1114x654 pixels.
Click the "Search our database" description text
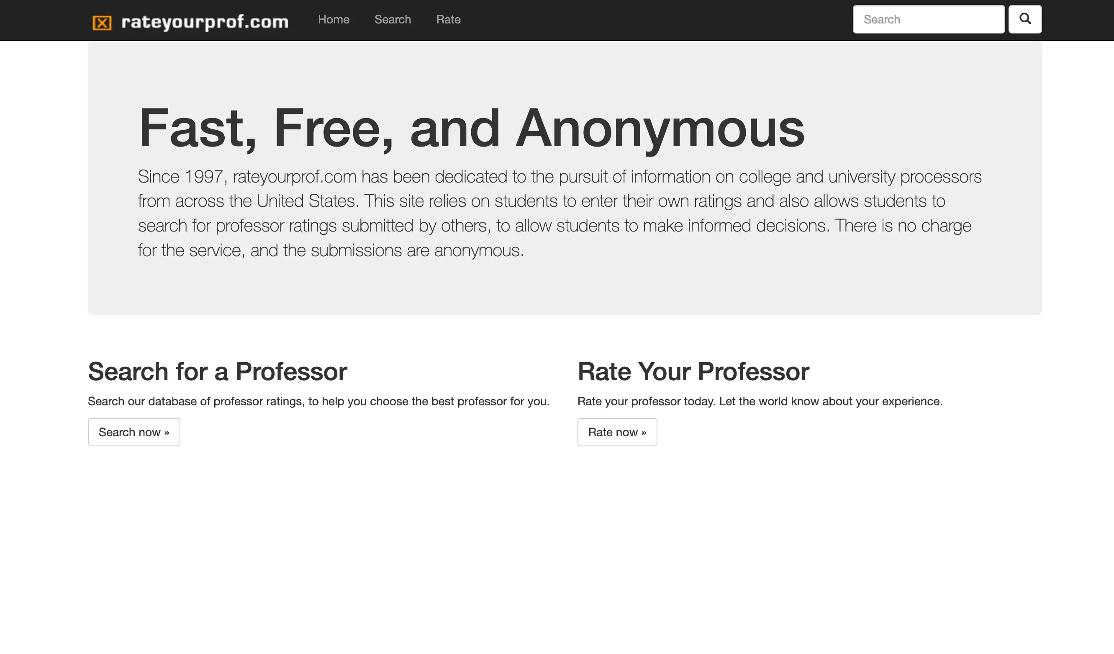point(319,401)
